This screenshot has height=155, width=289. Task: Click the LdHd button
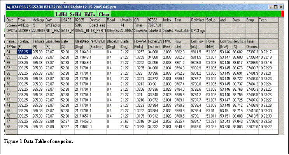[61, 14]
